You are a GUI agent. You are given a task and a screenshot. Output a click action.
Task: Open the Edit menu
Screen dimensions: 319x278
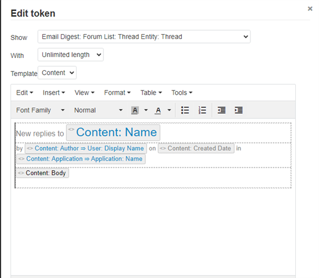click(24, 93)
